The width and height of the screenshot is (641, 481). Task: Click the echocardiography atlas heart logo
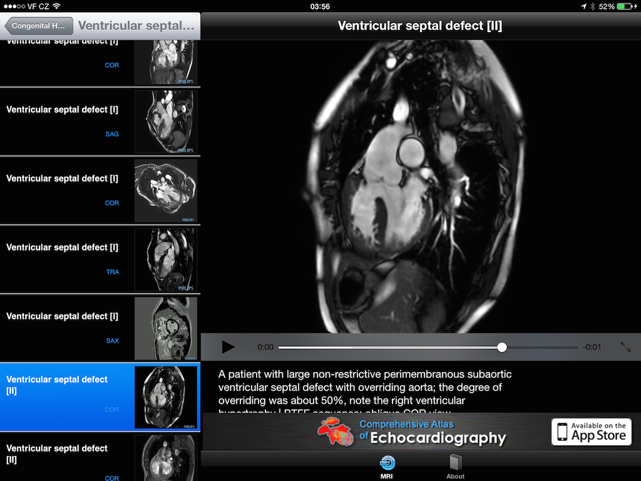(336, 432)
